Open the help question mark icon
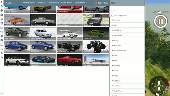 click(x=2, y=10)
